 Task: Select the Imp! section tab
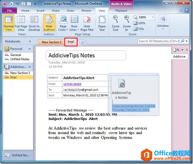coord(71,42)
